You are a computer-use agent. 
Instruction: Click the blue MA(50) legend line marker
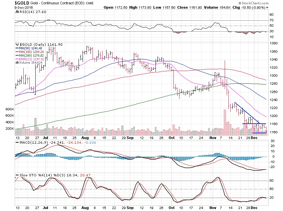point(17,49)
